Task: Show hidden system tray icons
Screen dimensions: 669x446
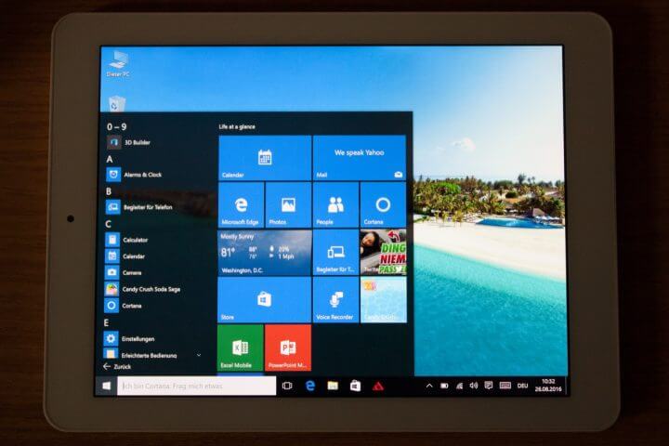Action: click(428, 386)
